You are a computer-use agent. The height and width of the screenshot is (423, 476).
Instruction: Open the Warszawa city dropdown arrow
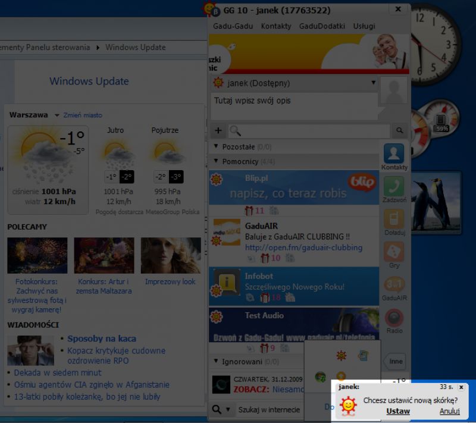click(57, 115)
